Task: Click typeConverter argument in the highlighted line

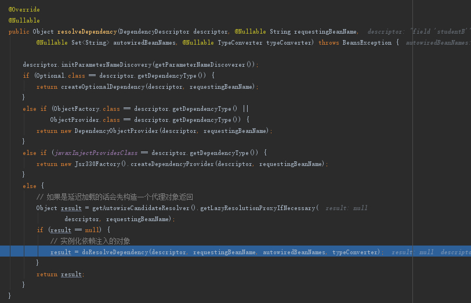Action: [x=354, y=252]
